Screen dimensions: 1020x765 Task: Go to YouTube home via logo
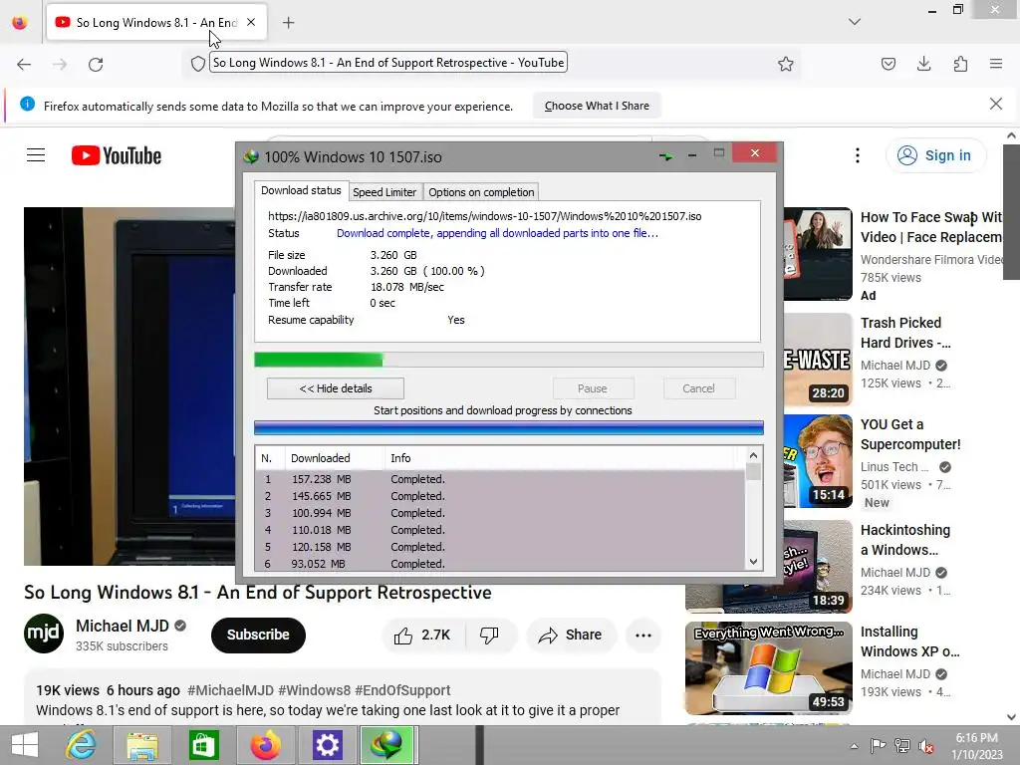(x=117, y=155)
